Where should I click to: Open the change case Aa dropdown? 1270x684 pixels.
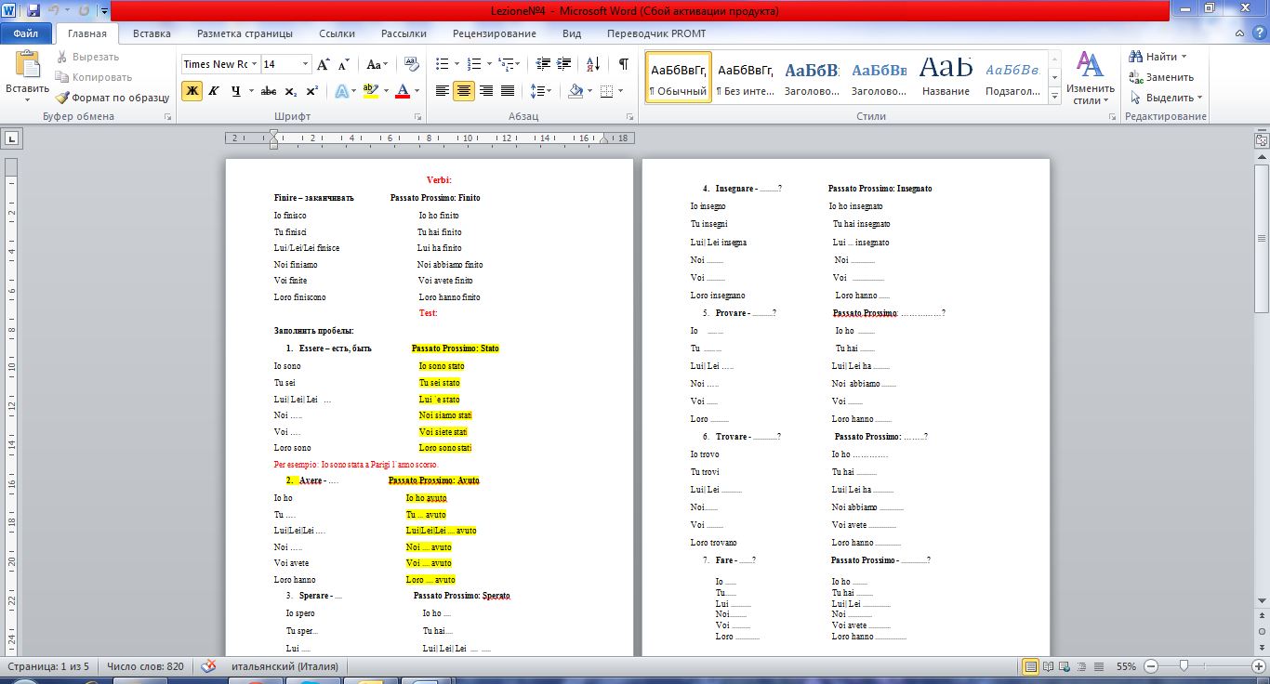(377, 64)
